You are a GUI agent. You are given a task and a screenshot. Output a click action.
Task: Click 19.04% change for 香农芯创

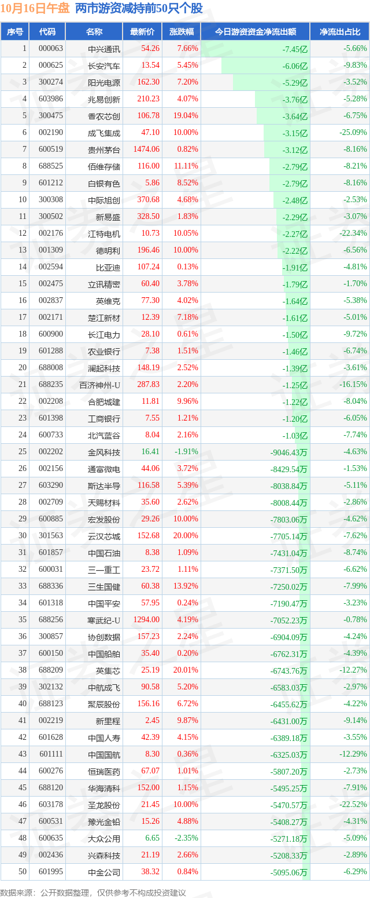184,116
